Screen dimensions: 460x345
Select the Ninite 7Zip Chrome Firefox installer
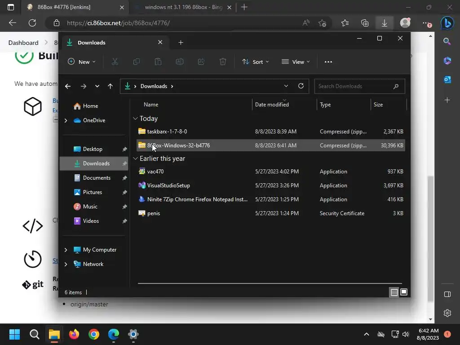[x=271, y=199]
